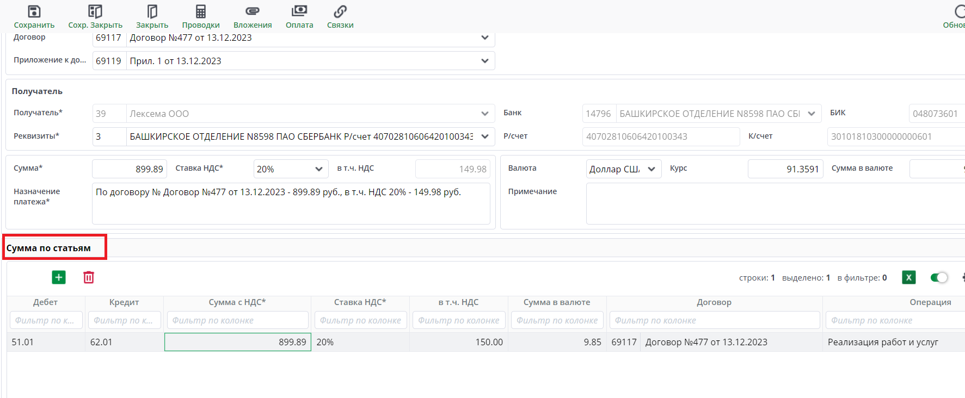Toggle the green switch above the table

939,277
